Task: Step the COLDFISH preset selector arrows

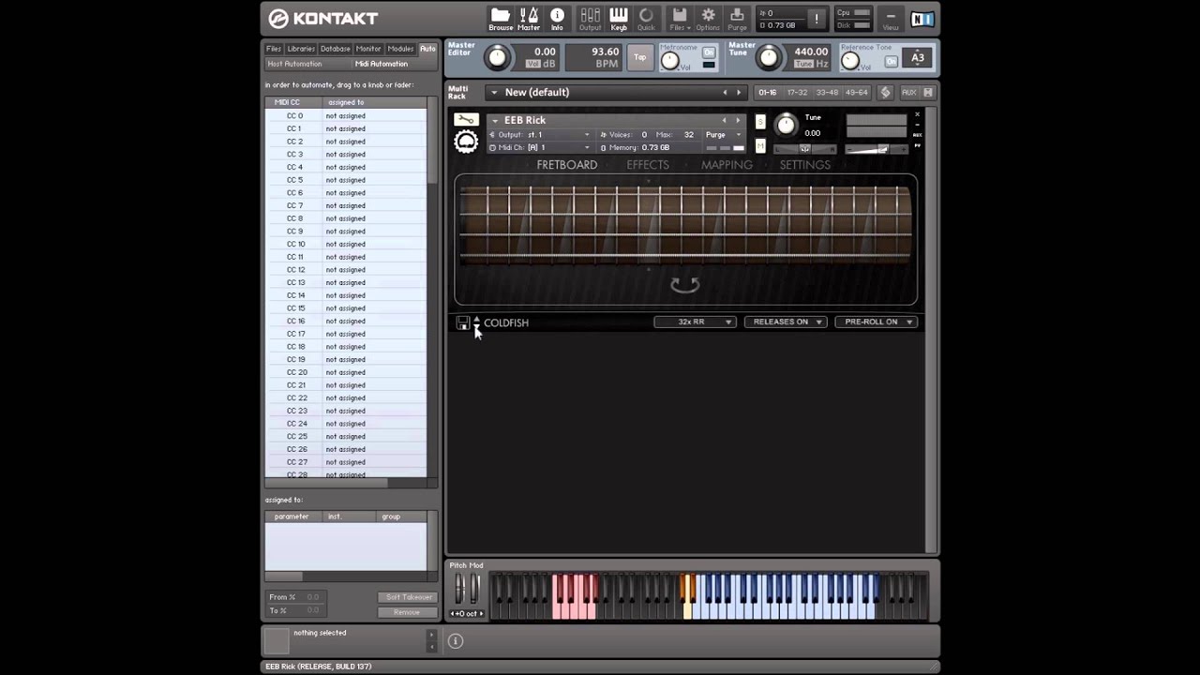Action: click(476, 322)
